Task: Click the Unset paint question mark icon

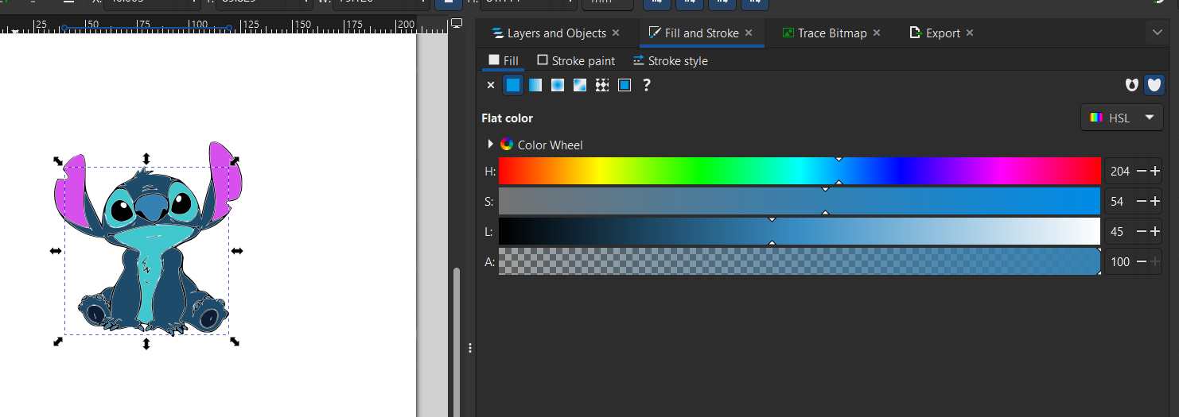Action: click(x=647, y=85)
